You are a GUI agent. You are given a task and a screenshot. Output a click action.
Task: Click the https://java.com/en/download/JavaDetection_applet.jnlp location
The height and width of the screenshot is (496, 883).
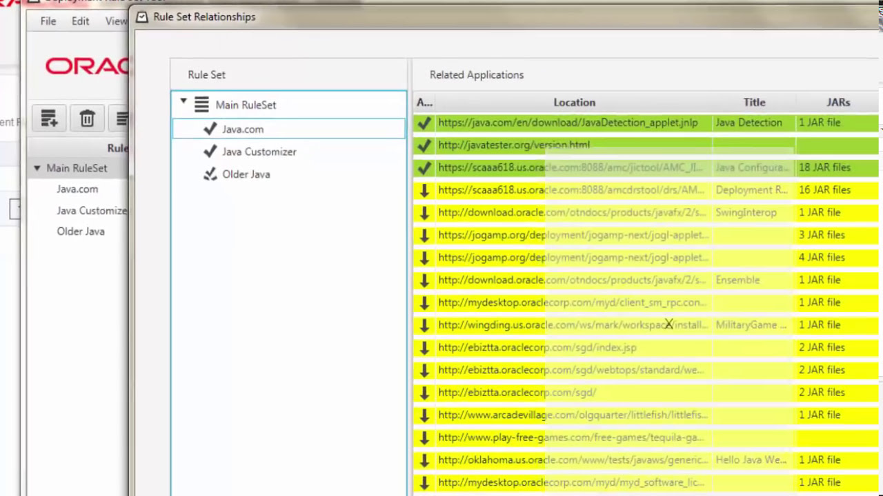click(568, 123)
